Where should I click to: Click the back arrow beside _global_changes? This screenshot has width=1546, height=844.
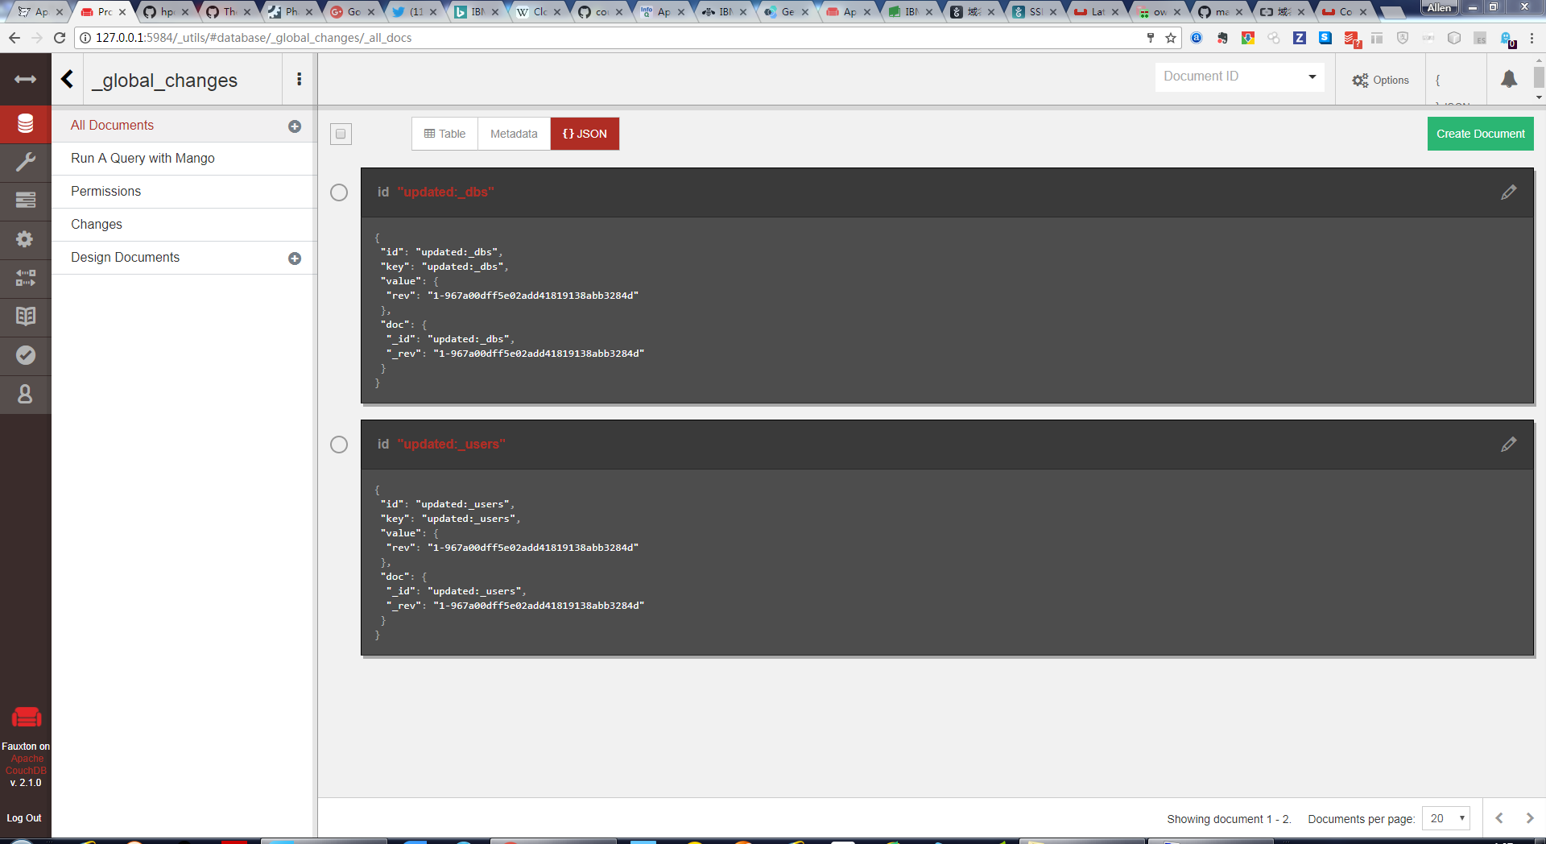coord(68,79)
